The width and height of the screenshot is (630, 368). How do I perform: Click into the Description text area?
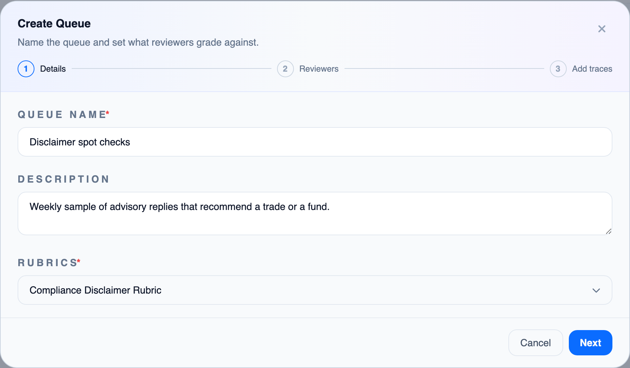click(x=315, y=213)
